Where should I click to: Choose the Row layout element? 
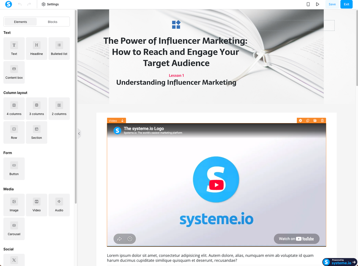14,132
